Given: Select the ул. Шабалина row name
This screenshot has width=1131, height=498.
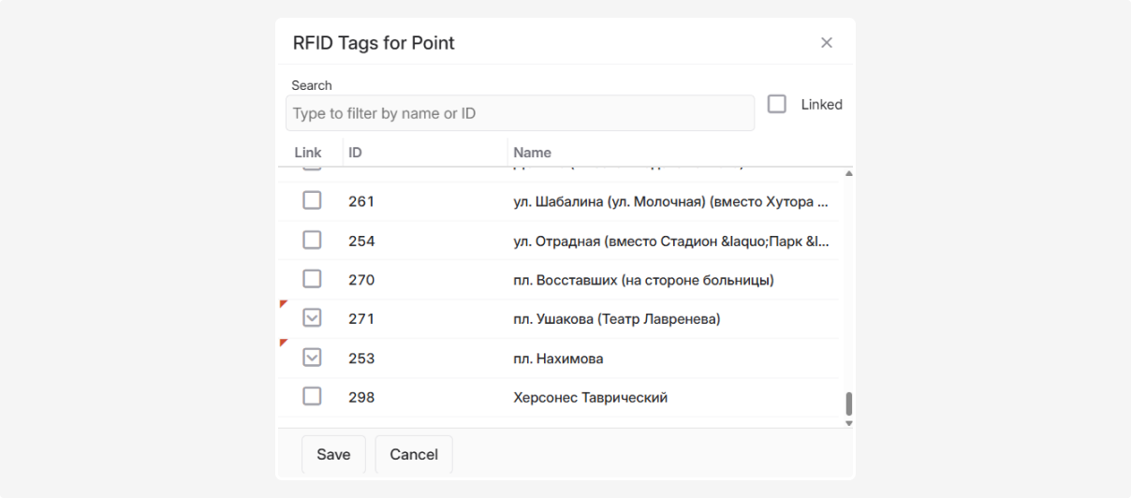Looking at the screenshot, I should click(x=670, y=201).
